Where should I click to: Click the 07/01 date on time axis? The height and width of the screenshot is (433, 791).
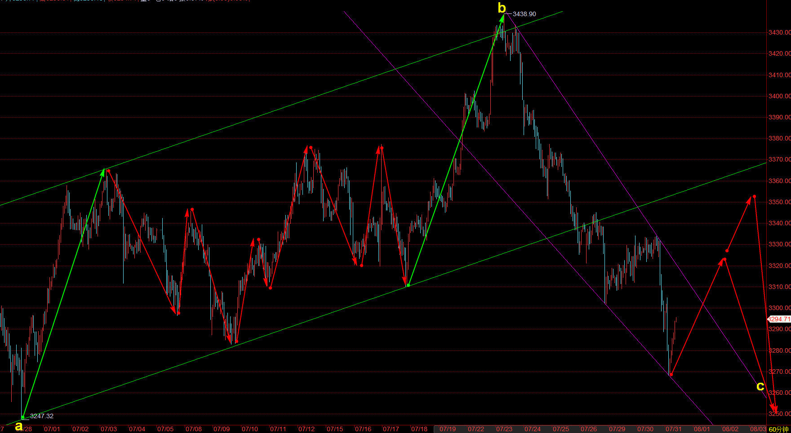click(52, 429)
